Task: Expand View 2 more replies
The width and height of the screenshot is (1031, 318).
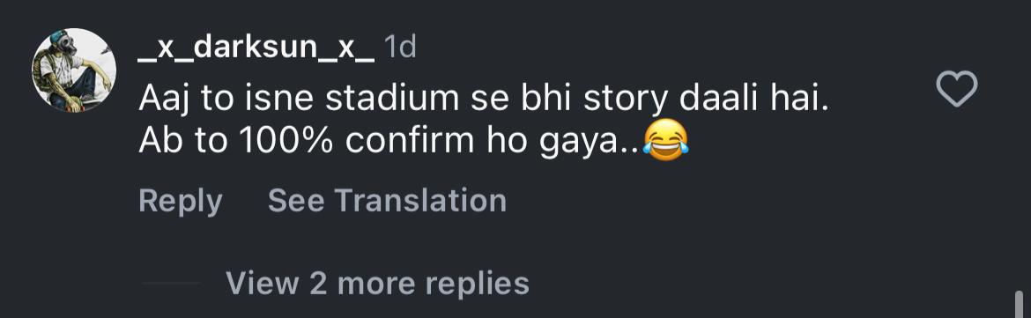Action: pyautogui.click(x=377, y=283)
